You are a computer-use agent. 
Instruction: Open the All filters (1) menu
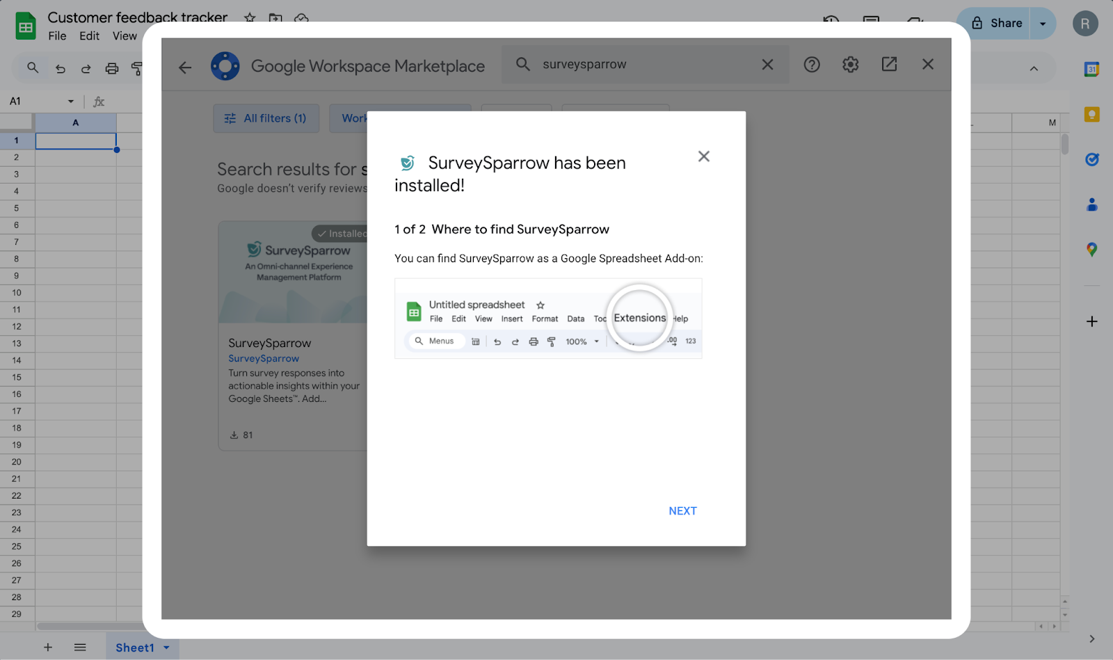click(x=266, y=118)
